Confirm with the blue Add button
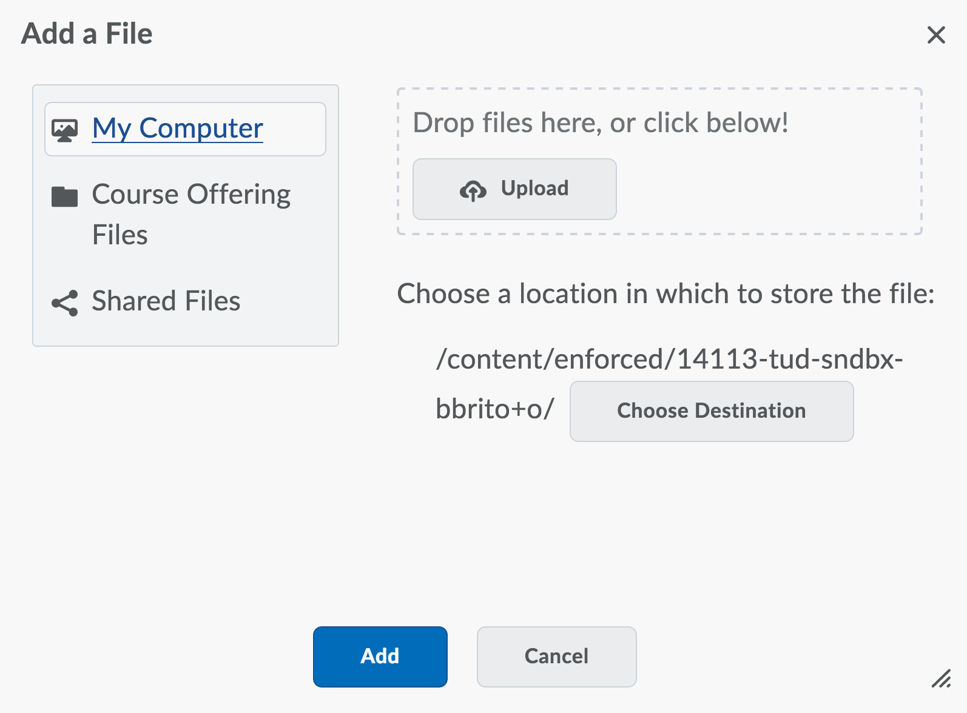Screen dimensions: 967x713 click(x=380, y=657)
